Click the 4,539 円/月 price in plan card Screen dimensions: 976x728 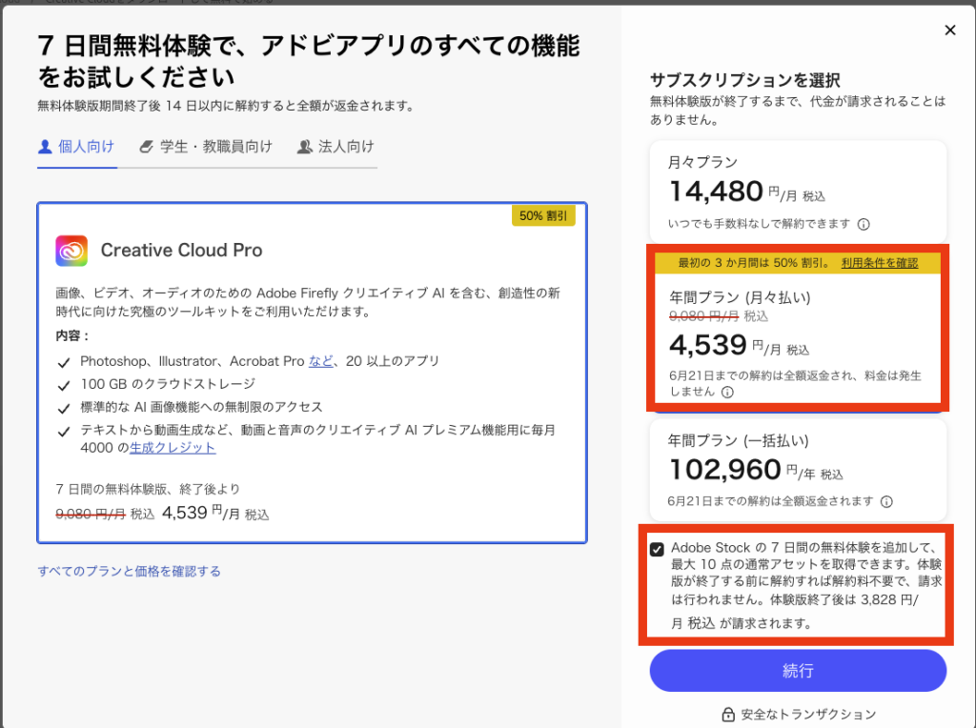click(215, 514)
